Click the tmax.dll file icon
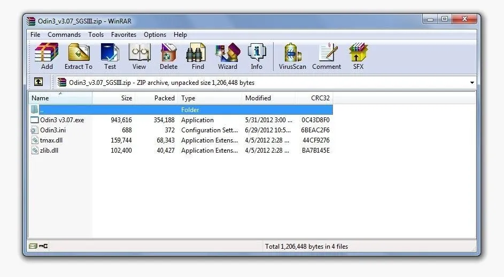Screen dimensions: 504x277 [x=35, y=140]
